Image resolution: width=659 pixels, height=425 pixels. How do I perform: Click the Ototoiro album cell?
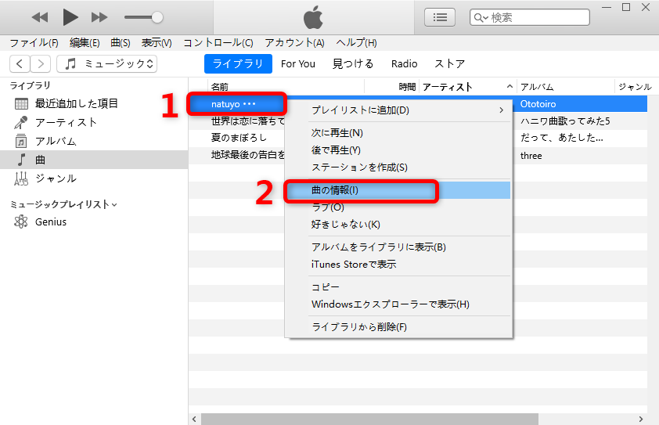click(x=538, y=104)
